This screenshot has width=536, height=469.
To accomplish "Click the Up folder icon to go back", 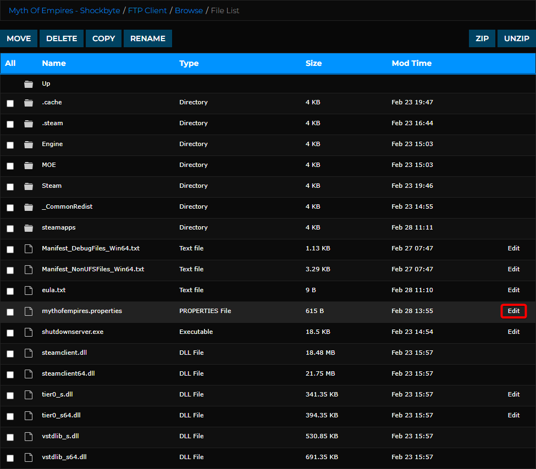I will tap(29, 83).
